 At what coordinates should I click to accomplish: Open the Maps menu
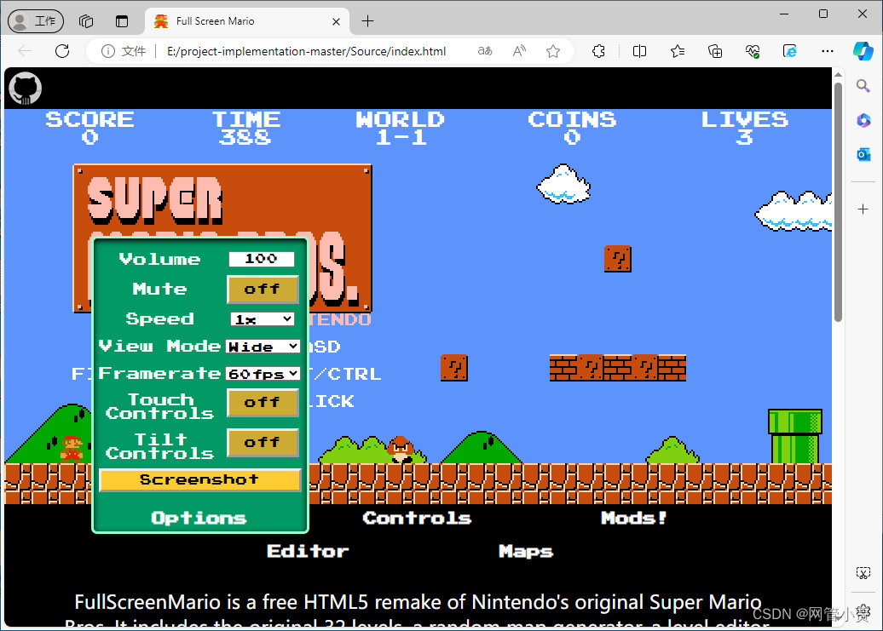pos(525,552)
